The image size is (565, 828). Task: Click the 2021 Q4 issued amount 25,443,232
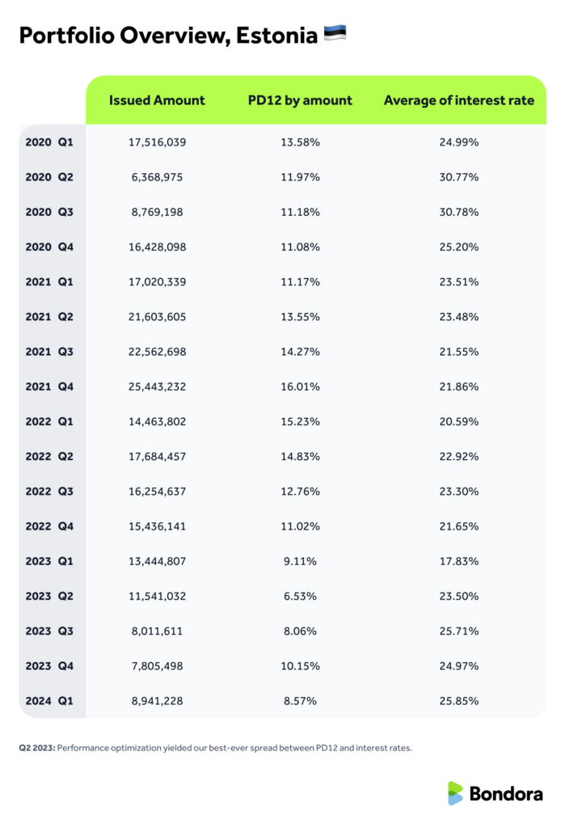click(x=157, y=387)
